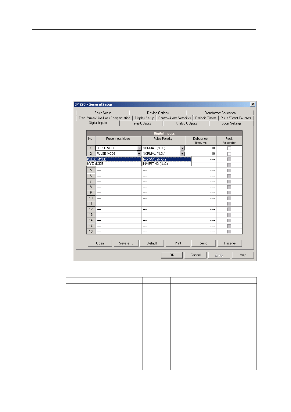Toggle Fault Recorder checkbox for input 9
This screenshot has width=291, height=412.
pyautogui.click(x=229, y=193)
